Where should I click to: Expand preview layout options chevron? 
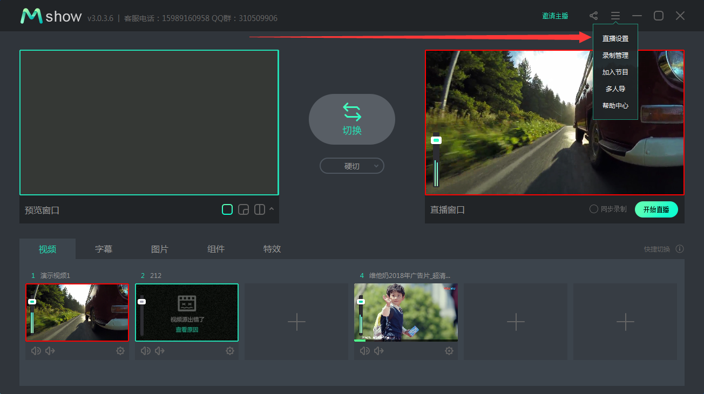coord(272,209)
